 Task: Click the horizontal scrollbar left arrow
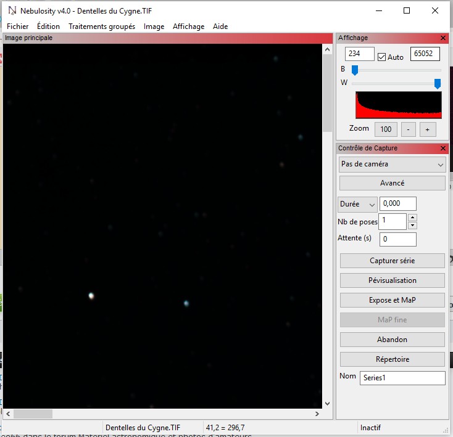coord(8,414)
